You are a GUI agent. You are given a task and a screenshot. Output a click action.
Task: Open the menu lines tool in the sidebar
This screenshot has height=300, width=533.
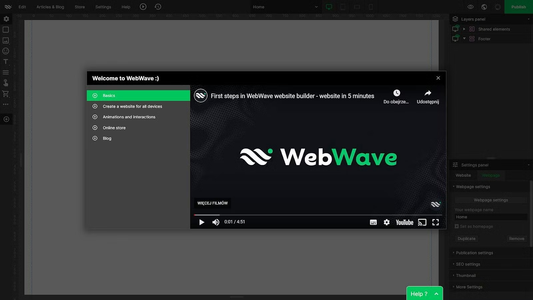6,72
